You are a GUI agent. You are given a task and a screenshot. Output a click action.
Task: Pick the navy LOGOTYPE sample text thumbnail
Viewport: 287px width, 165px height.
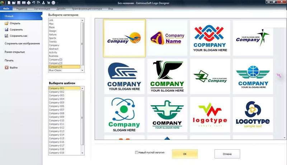pos(253,115)
